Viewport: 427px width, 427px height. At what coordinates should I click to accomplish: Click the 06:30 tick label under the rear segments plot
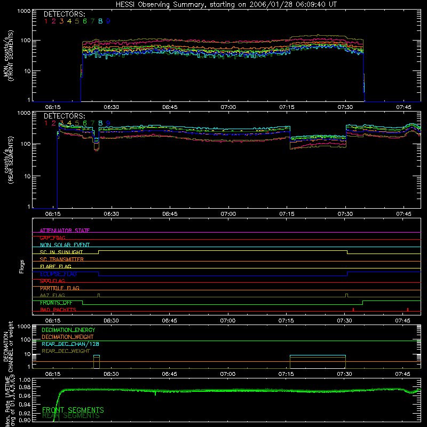click(111, 214)
